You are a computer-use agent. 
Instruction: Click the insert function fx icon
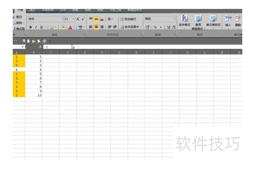point(40,47)
